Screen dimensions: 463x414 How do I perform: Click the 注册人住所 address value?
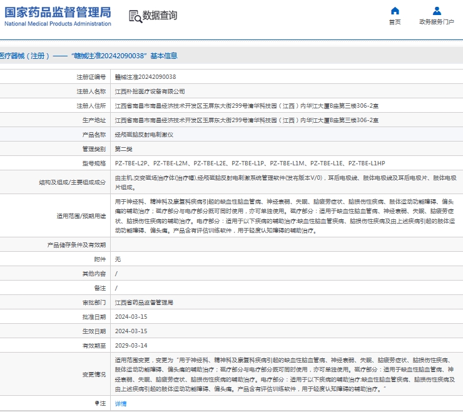coord(247,106)
